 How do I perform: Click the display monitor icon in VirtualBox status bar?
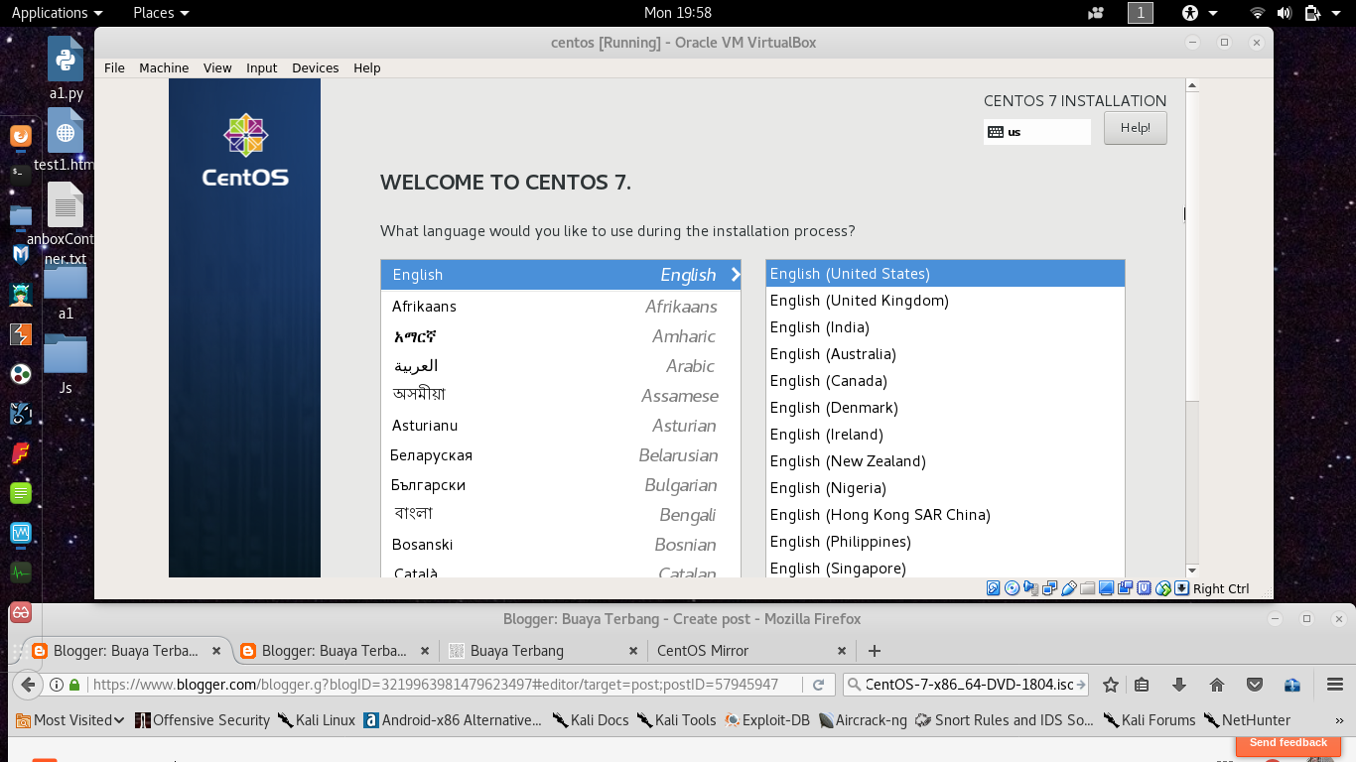click(1106, 588)
